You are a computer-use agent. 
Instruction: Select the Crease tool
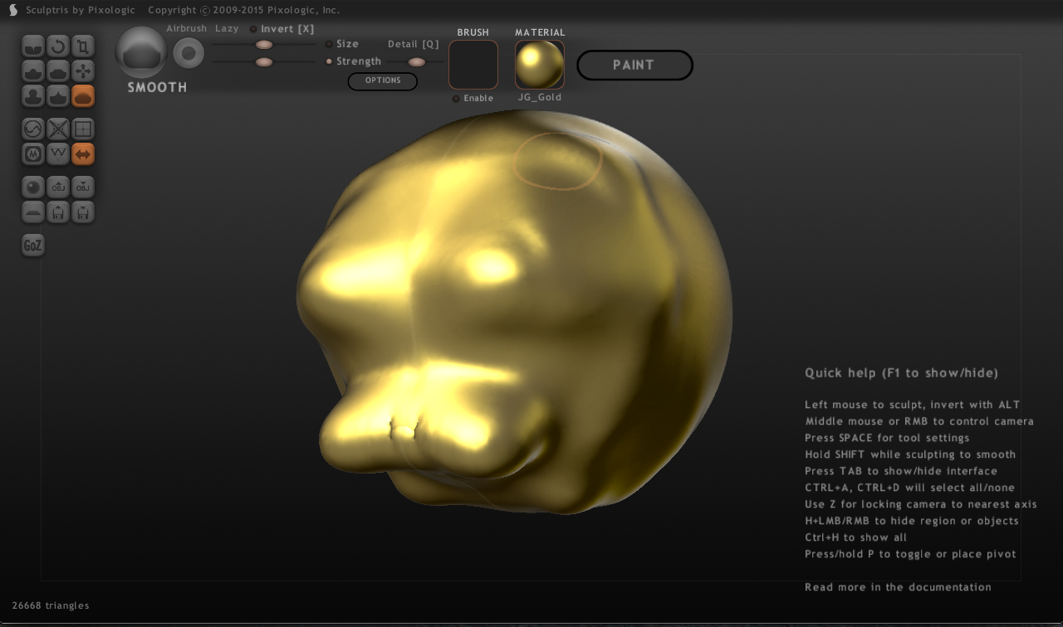32,46
